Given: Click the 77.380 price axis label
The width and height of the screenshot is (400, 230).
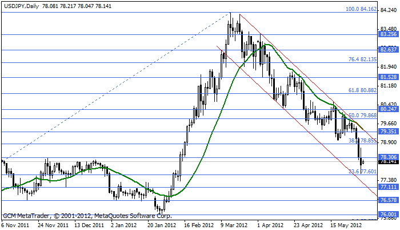Looking at the screenshot, I should [x=389, y=180].
